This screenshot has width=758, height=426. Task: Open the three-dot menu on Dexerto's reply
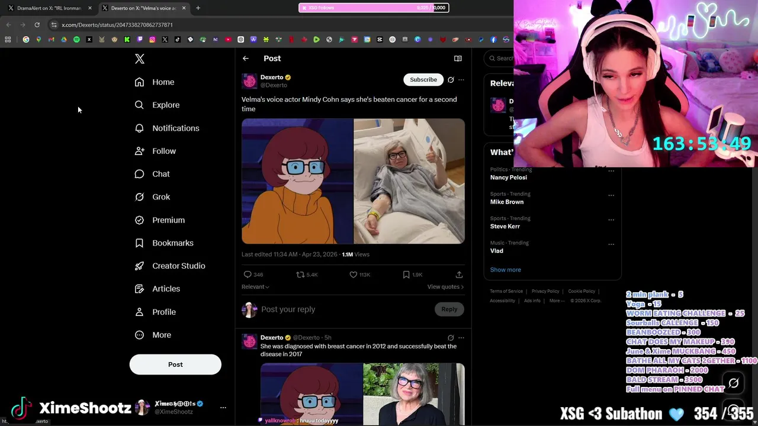(461, 338)
